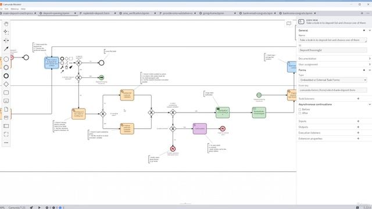Delete selected task with the trash icon
Viewport: 372px width, 209px height.
[x=67, y=67]
